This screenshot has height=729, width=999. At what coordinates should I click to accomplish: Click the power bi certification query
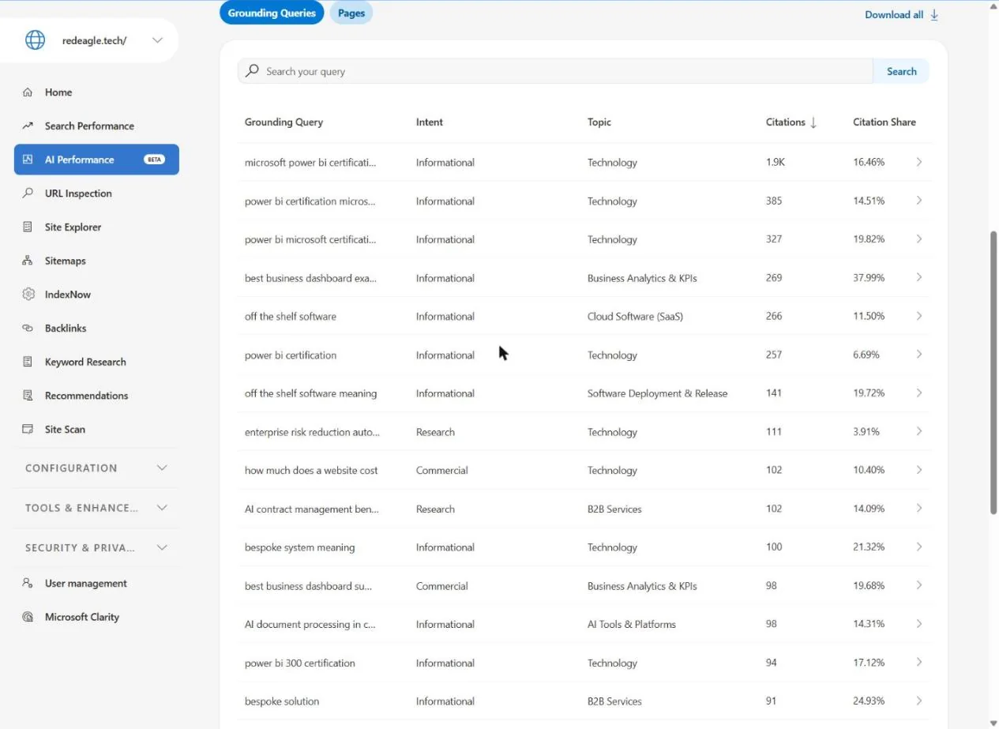[291, 355]
